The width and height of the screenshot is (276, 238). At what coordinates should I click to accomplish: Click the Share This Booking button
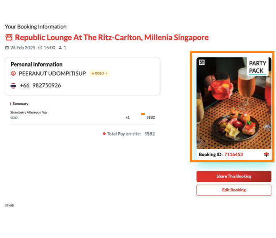click(x=234, y=176)
